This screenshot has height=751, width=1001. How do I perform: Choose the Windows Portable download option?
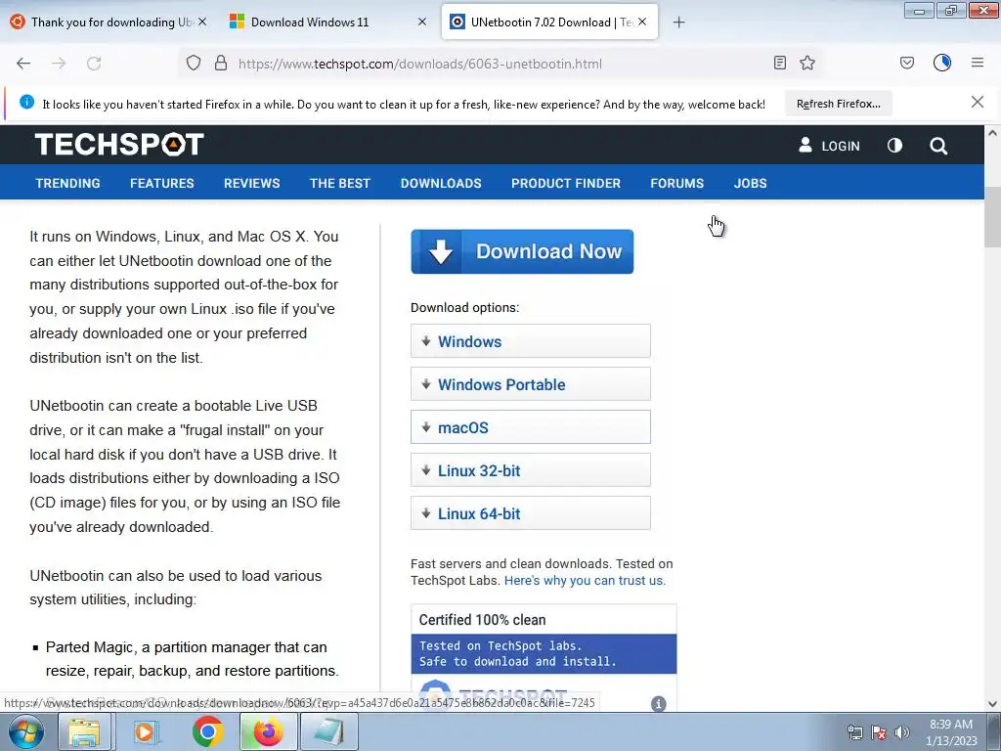pos(531,383)
